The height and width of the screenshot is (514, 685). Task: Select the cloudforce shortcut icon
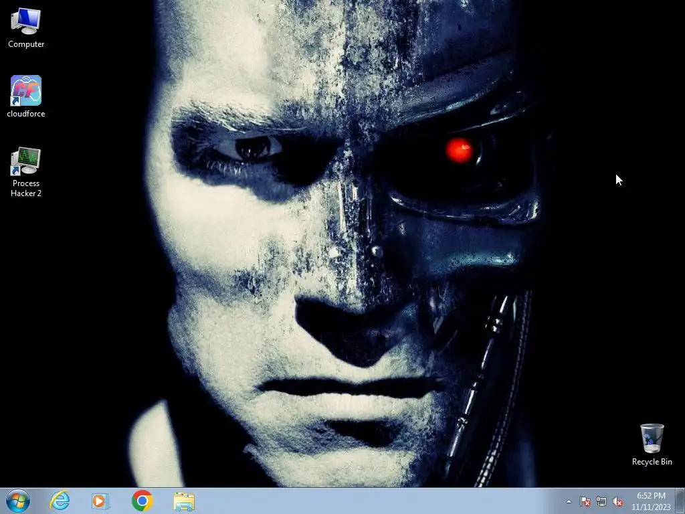click(x=26, y=96)
